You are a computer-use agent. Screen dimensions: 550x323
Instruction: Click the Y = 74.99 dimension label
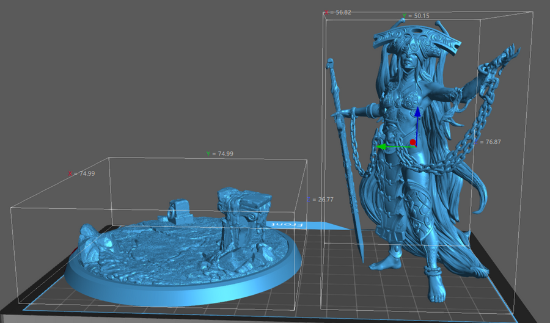pos(221,154)
